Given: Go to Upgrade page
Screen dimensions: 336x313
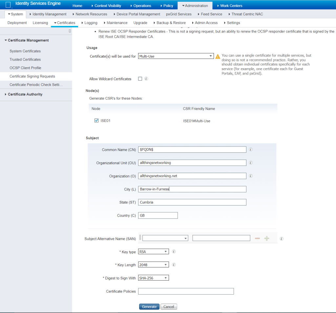Looking at the screenshot, I should (140, 23).
